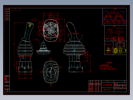Click the left-pointing red triangle marker

[x=41, y=72]
